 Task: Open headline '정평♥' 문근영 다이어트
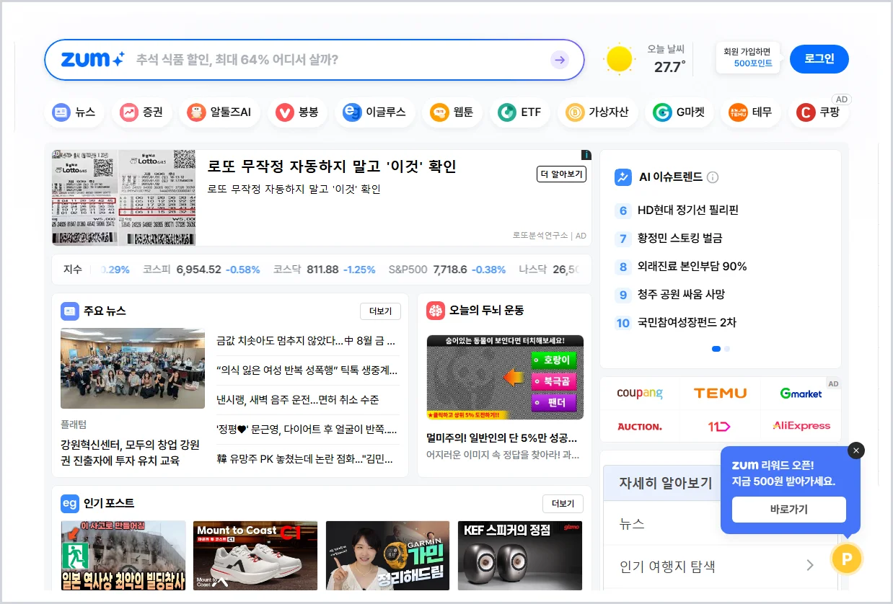[307, 429]
